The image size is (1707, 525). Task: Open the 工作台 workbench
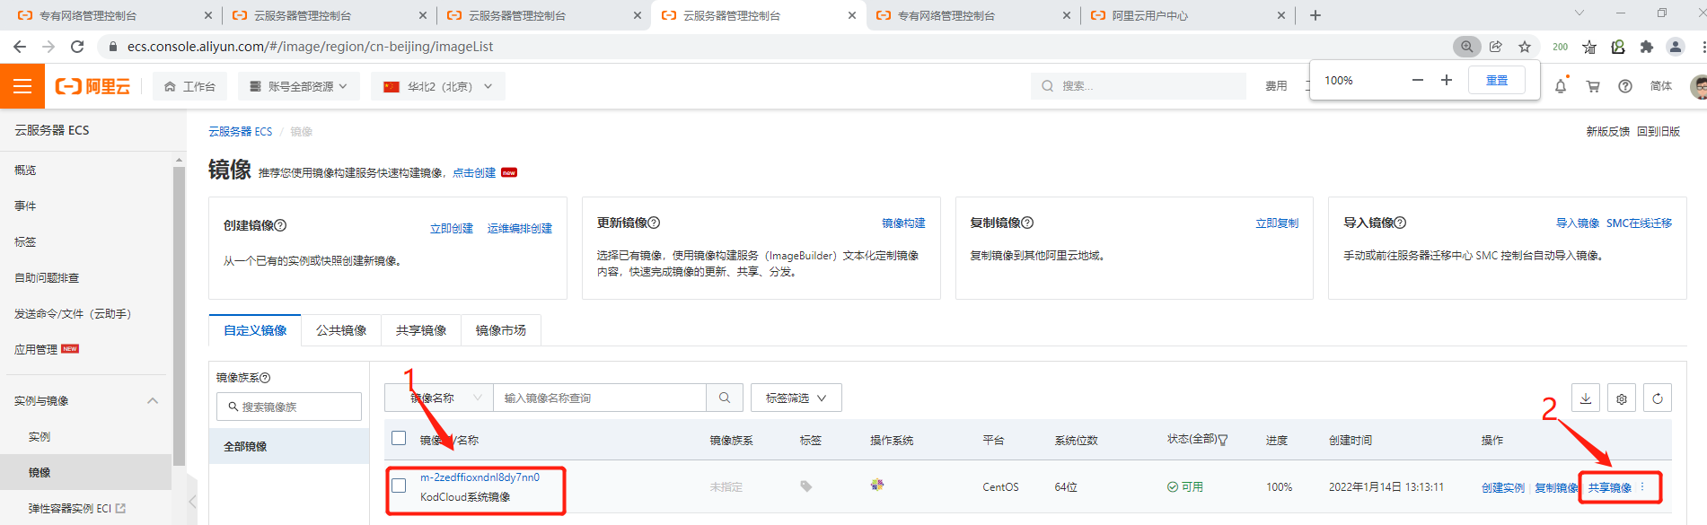click(189, 86)
